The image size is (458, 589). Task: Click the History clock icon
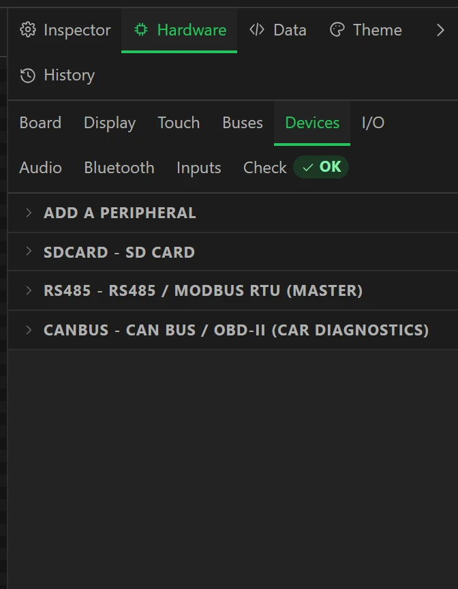(x=28, y=76)
